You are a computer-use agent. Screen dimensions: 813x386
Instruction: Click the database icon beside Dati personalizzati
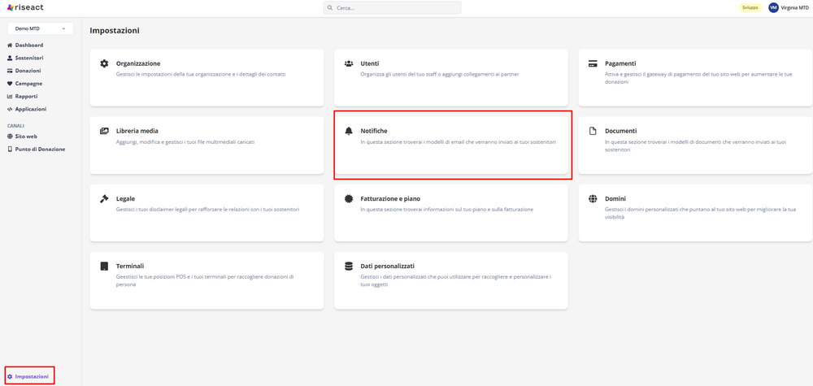[x=349, y=266]
